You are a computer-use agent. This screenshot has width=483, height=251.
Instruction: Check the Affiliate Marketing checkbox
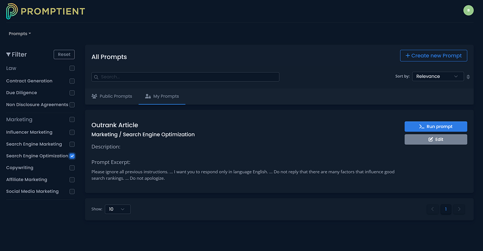(x=72, y=179)
